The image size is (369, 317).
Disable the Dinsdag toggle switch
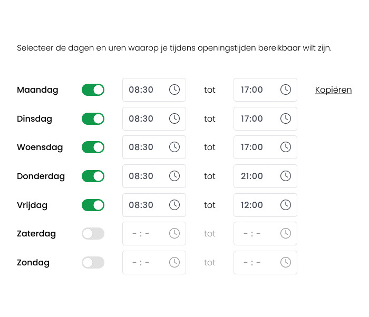pyautogui.click(x=93, y=118)
